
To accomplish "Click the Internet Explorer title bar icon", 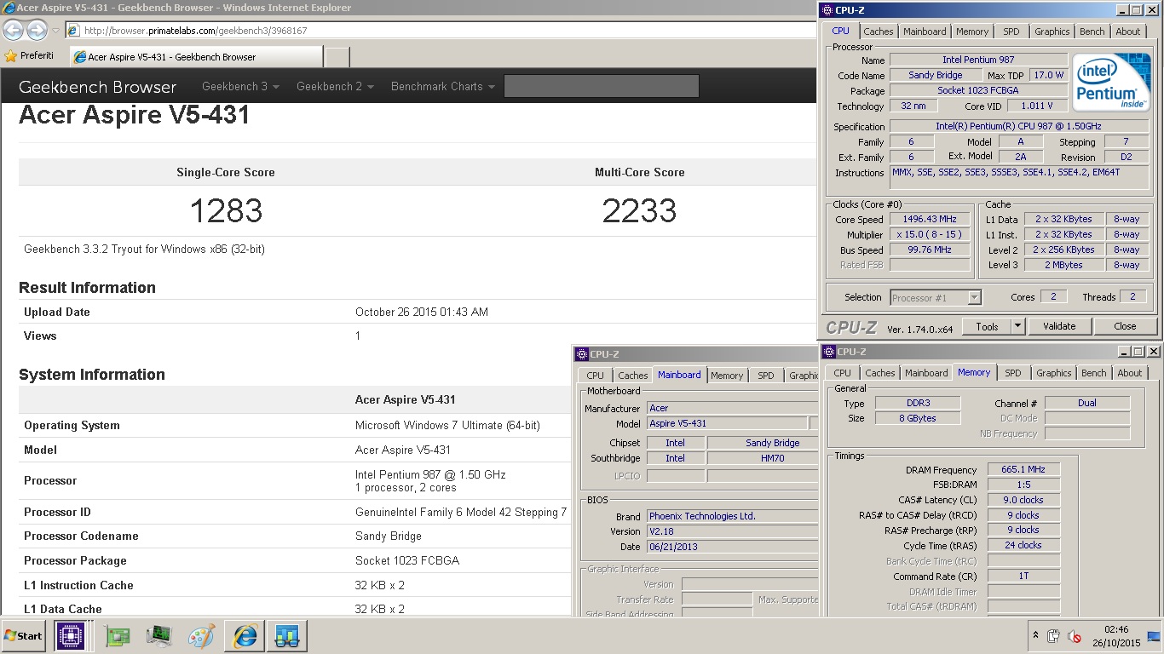I will pyautogui.click(x=8, y=8).
